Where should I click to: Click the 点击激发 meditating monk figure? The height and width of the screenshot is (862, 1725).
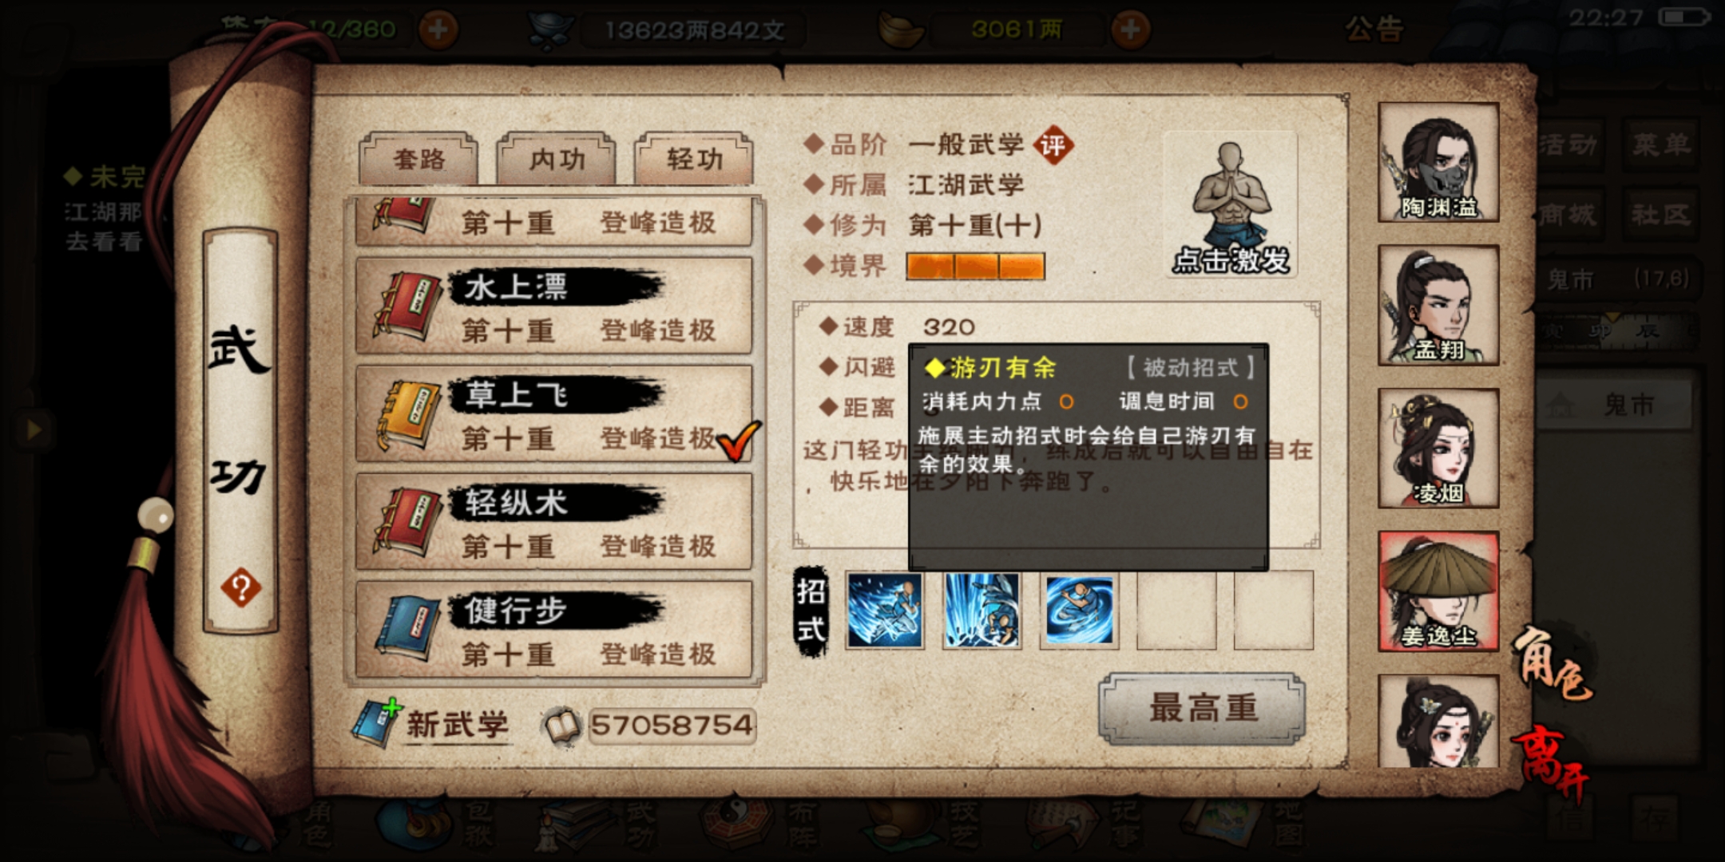(1231, 205)
